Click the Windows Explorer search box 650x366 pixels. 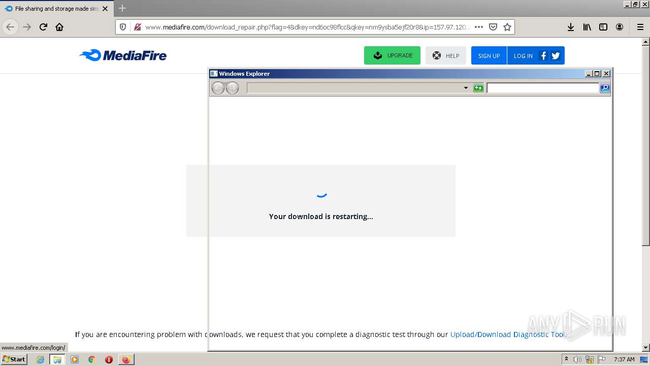point(543,88)
